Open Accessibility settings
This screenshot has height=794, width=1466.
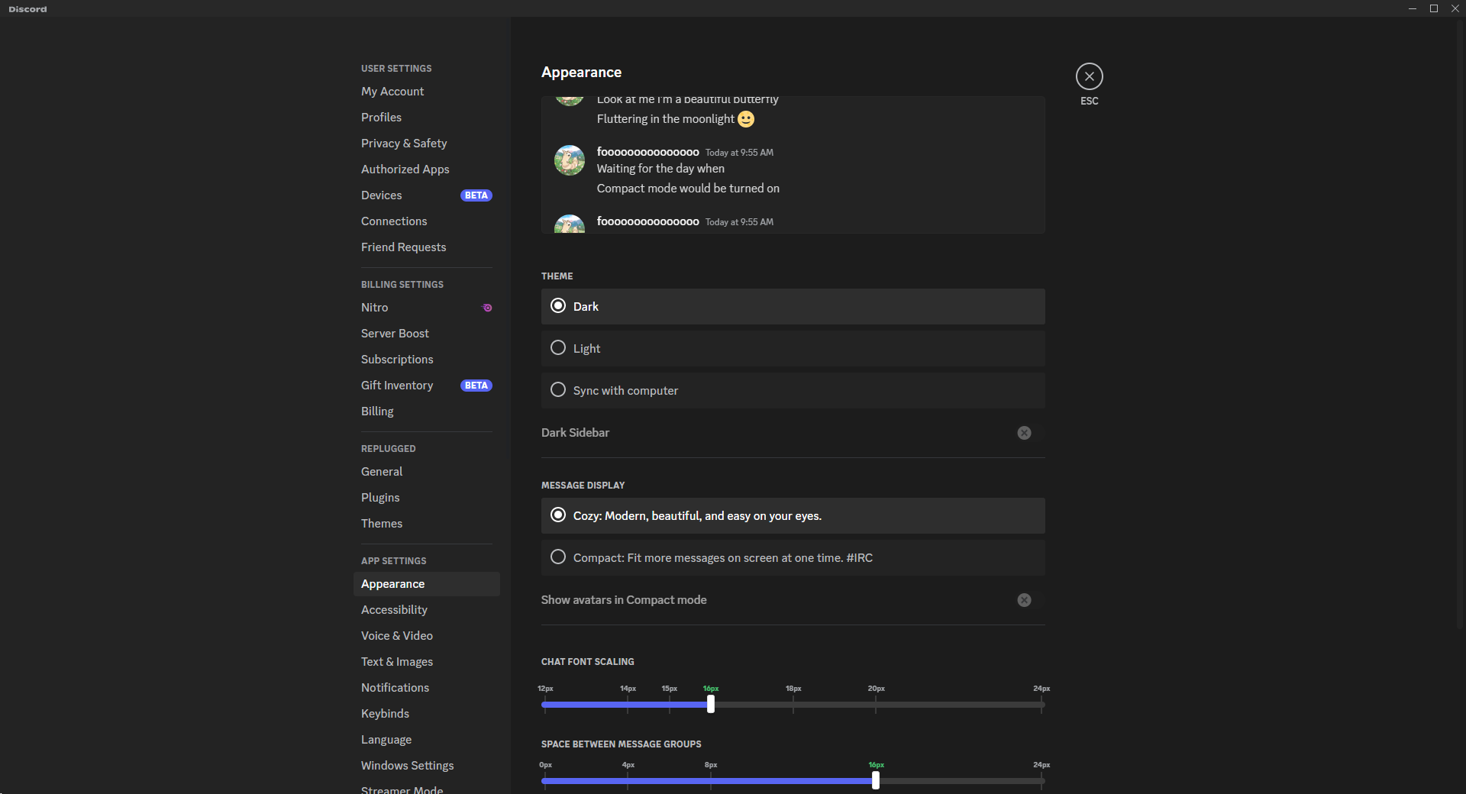click(426, 610)
